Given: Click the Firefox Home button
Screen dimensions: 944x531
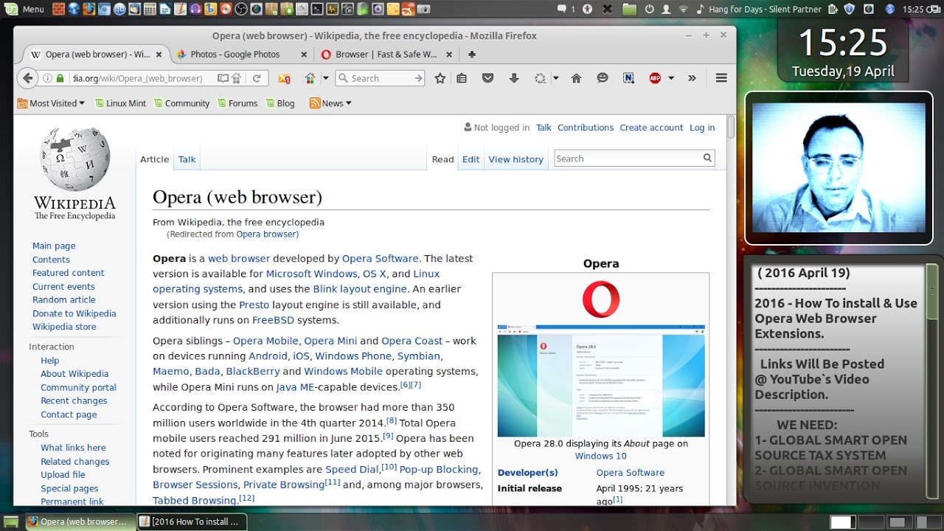Looking at the screenshot, I should click(x=577, y=78).
